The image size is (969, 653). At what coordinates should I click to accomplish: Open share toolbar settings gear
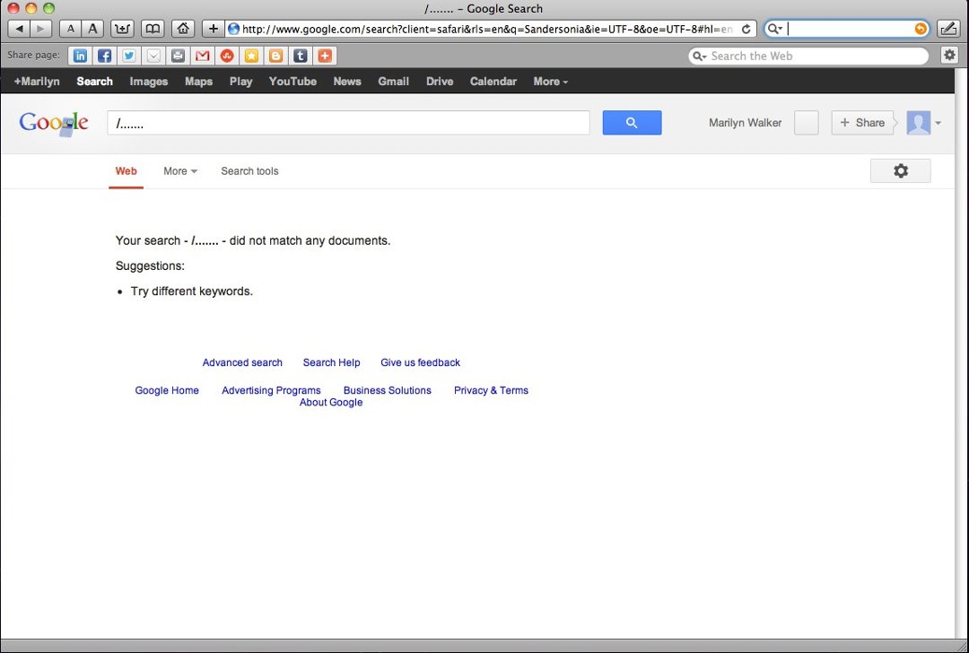click(x=949, y=55)
